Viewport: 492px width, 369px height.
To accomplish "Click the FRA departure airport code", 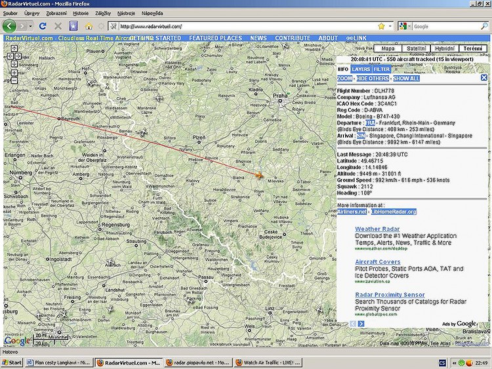I will [370, 123].
